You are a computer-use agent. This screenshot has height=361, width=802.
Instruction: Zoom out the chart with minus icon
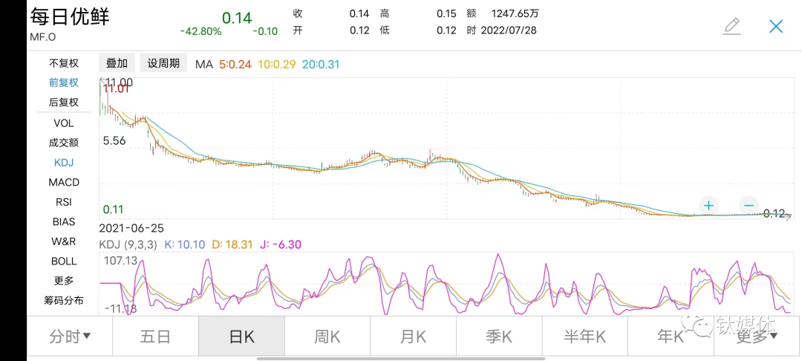coord(749,206)
